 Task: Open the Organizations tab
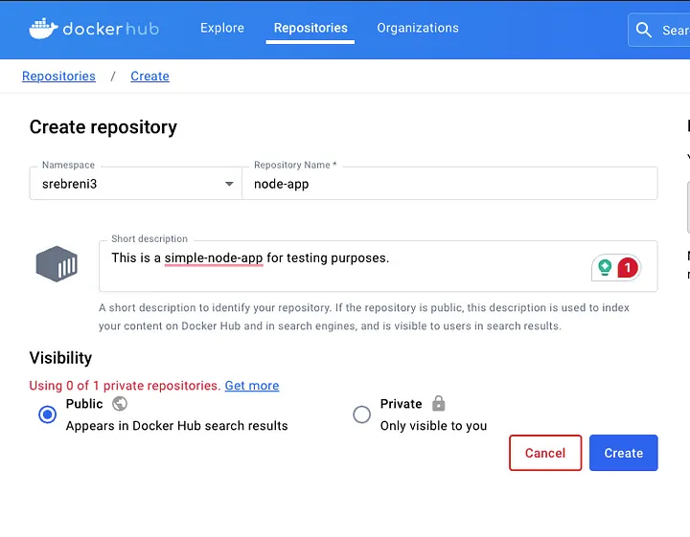point(418,29)
